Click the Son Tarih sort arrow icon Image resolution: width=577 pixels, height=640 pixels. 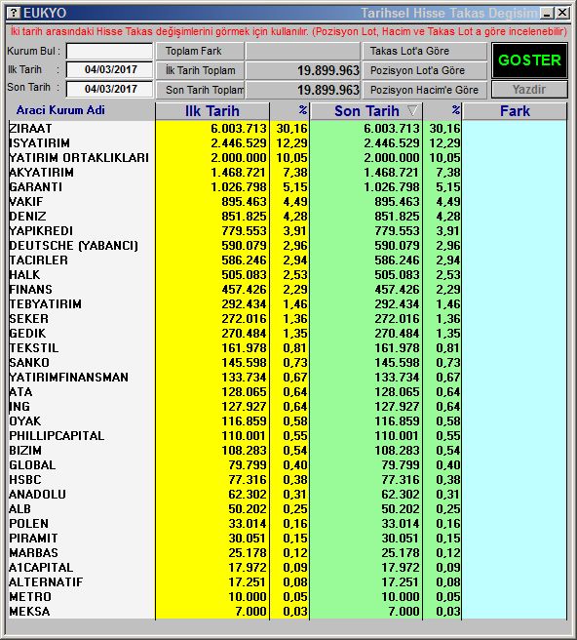[412, 110]
